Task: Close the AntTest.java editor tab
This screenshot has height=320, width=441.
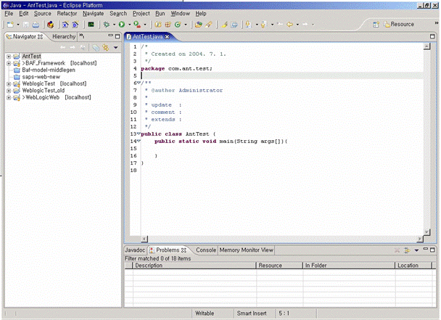Action: 167,36
